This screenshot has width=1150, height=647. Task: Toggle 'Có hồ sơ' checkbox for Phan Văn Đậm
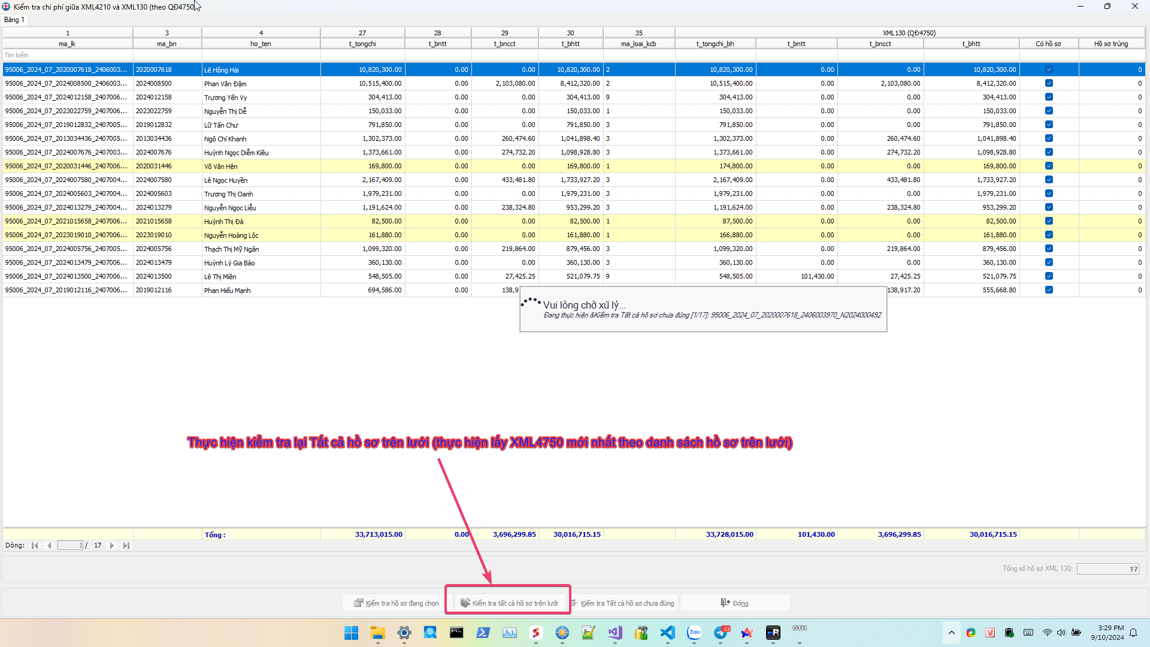point(1049,83)
